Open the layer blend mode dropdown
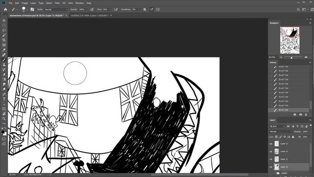Image resolution: width=314 pixels, height=177 pixels. click(x=281, y=132)
